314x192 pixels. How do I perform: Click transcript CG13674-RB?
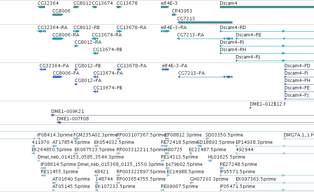[107, 50]
